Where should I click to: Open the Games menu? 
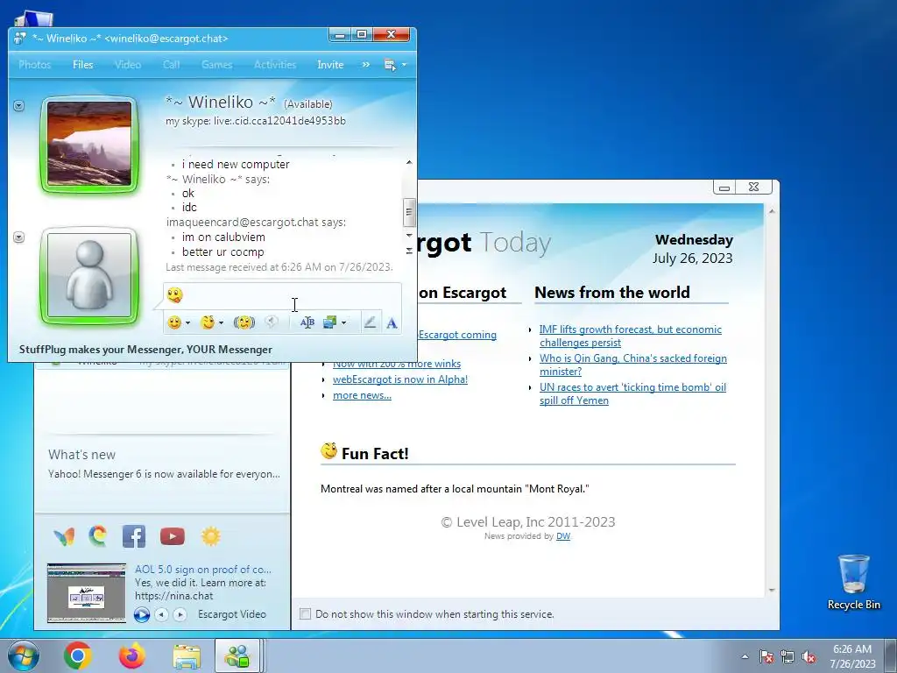(217, 65)
